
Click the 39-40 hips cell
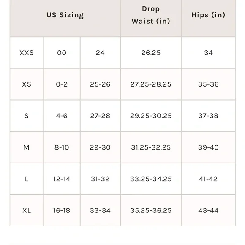pyautogui.click(x=208, y=147)
